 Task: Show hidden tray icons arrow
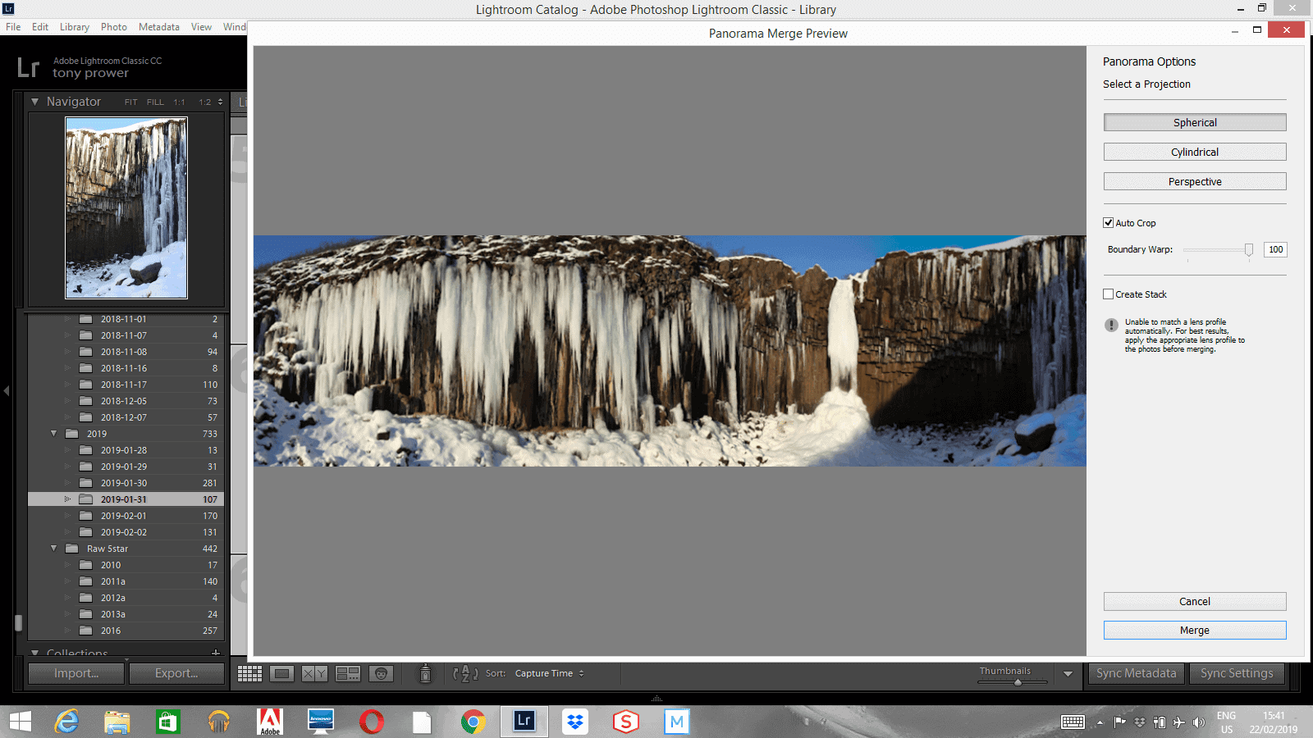(x=1100, y=722)
